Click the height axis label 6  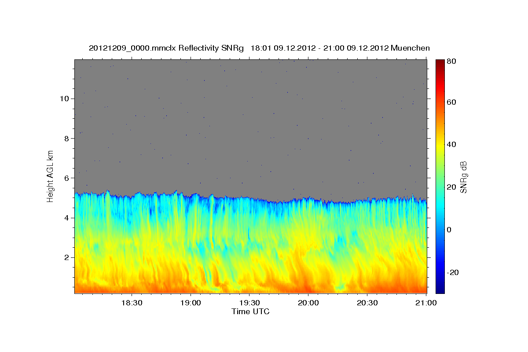point(66,178)
